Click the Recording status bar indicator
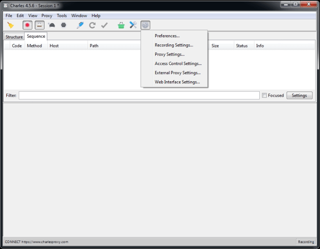320x249 pixels. [306, 241]
